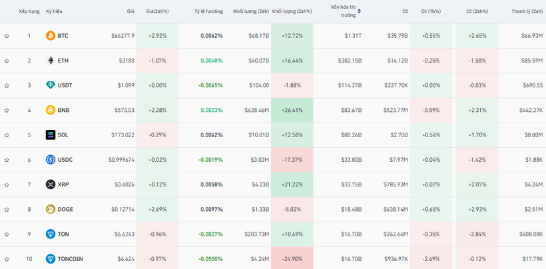The width and height of the screenshot is (546, 269).
Task: Select BTC price $66277.9
Action: click(123, 36)
